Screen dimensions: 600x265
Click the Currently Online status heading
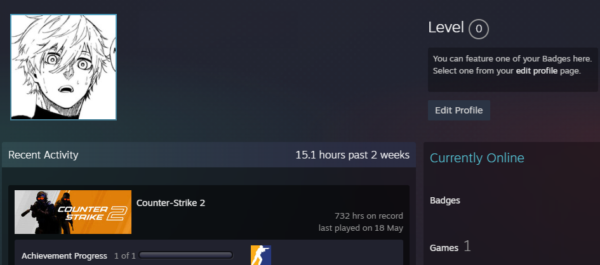477,158
